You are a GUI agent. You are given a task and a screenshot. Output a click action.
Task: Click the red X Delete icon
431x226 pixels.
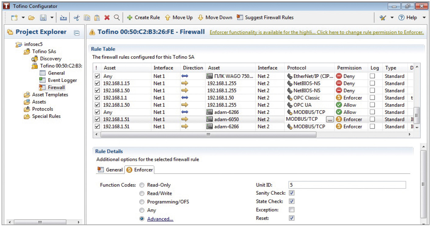click(107, 18)
